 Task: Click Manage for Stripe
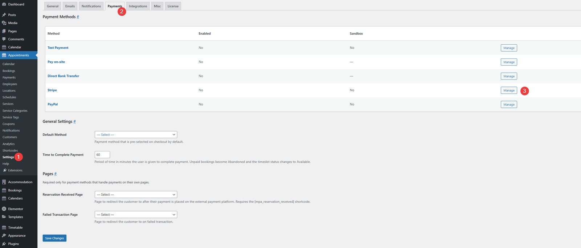pos(509,90)
